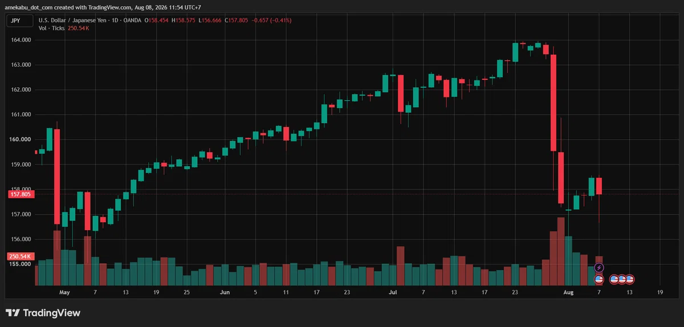Click the open value 'O158.454'
The height and width of the screenshot is (327, 684).
pyautogui.click(x=157, y=21)
